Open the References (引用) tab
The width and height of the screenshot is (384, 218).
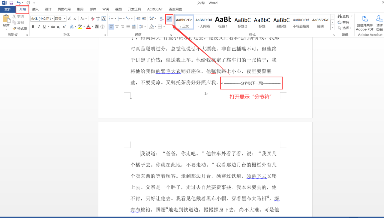[80, 9]
